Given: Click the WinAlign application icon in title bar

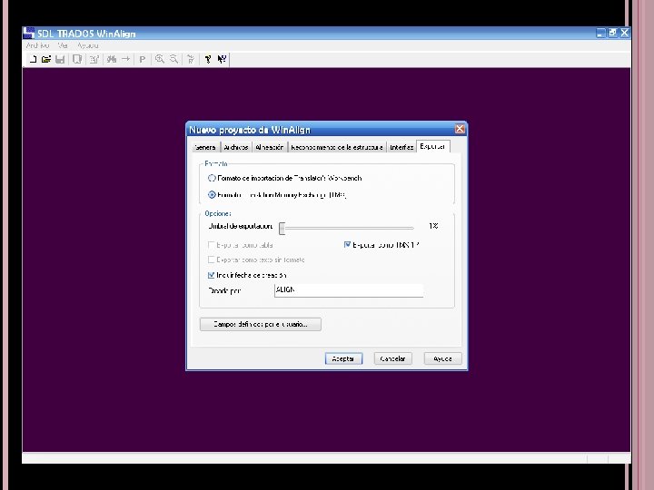Looking at the screenshot, I should 29,33.
